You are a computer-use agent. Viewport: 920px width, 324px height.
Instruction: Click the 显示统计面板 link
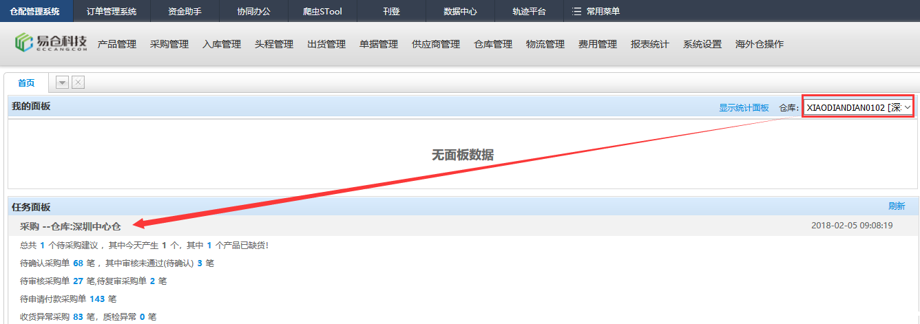[744, 108]
